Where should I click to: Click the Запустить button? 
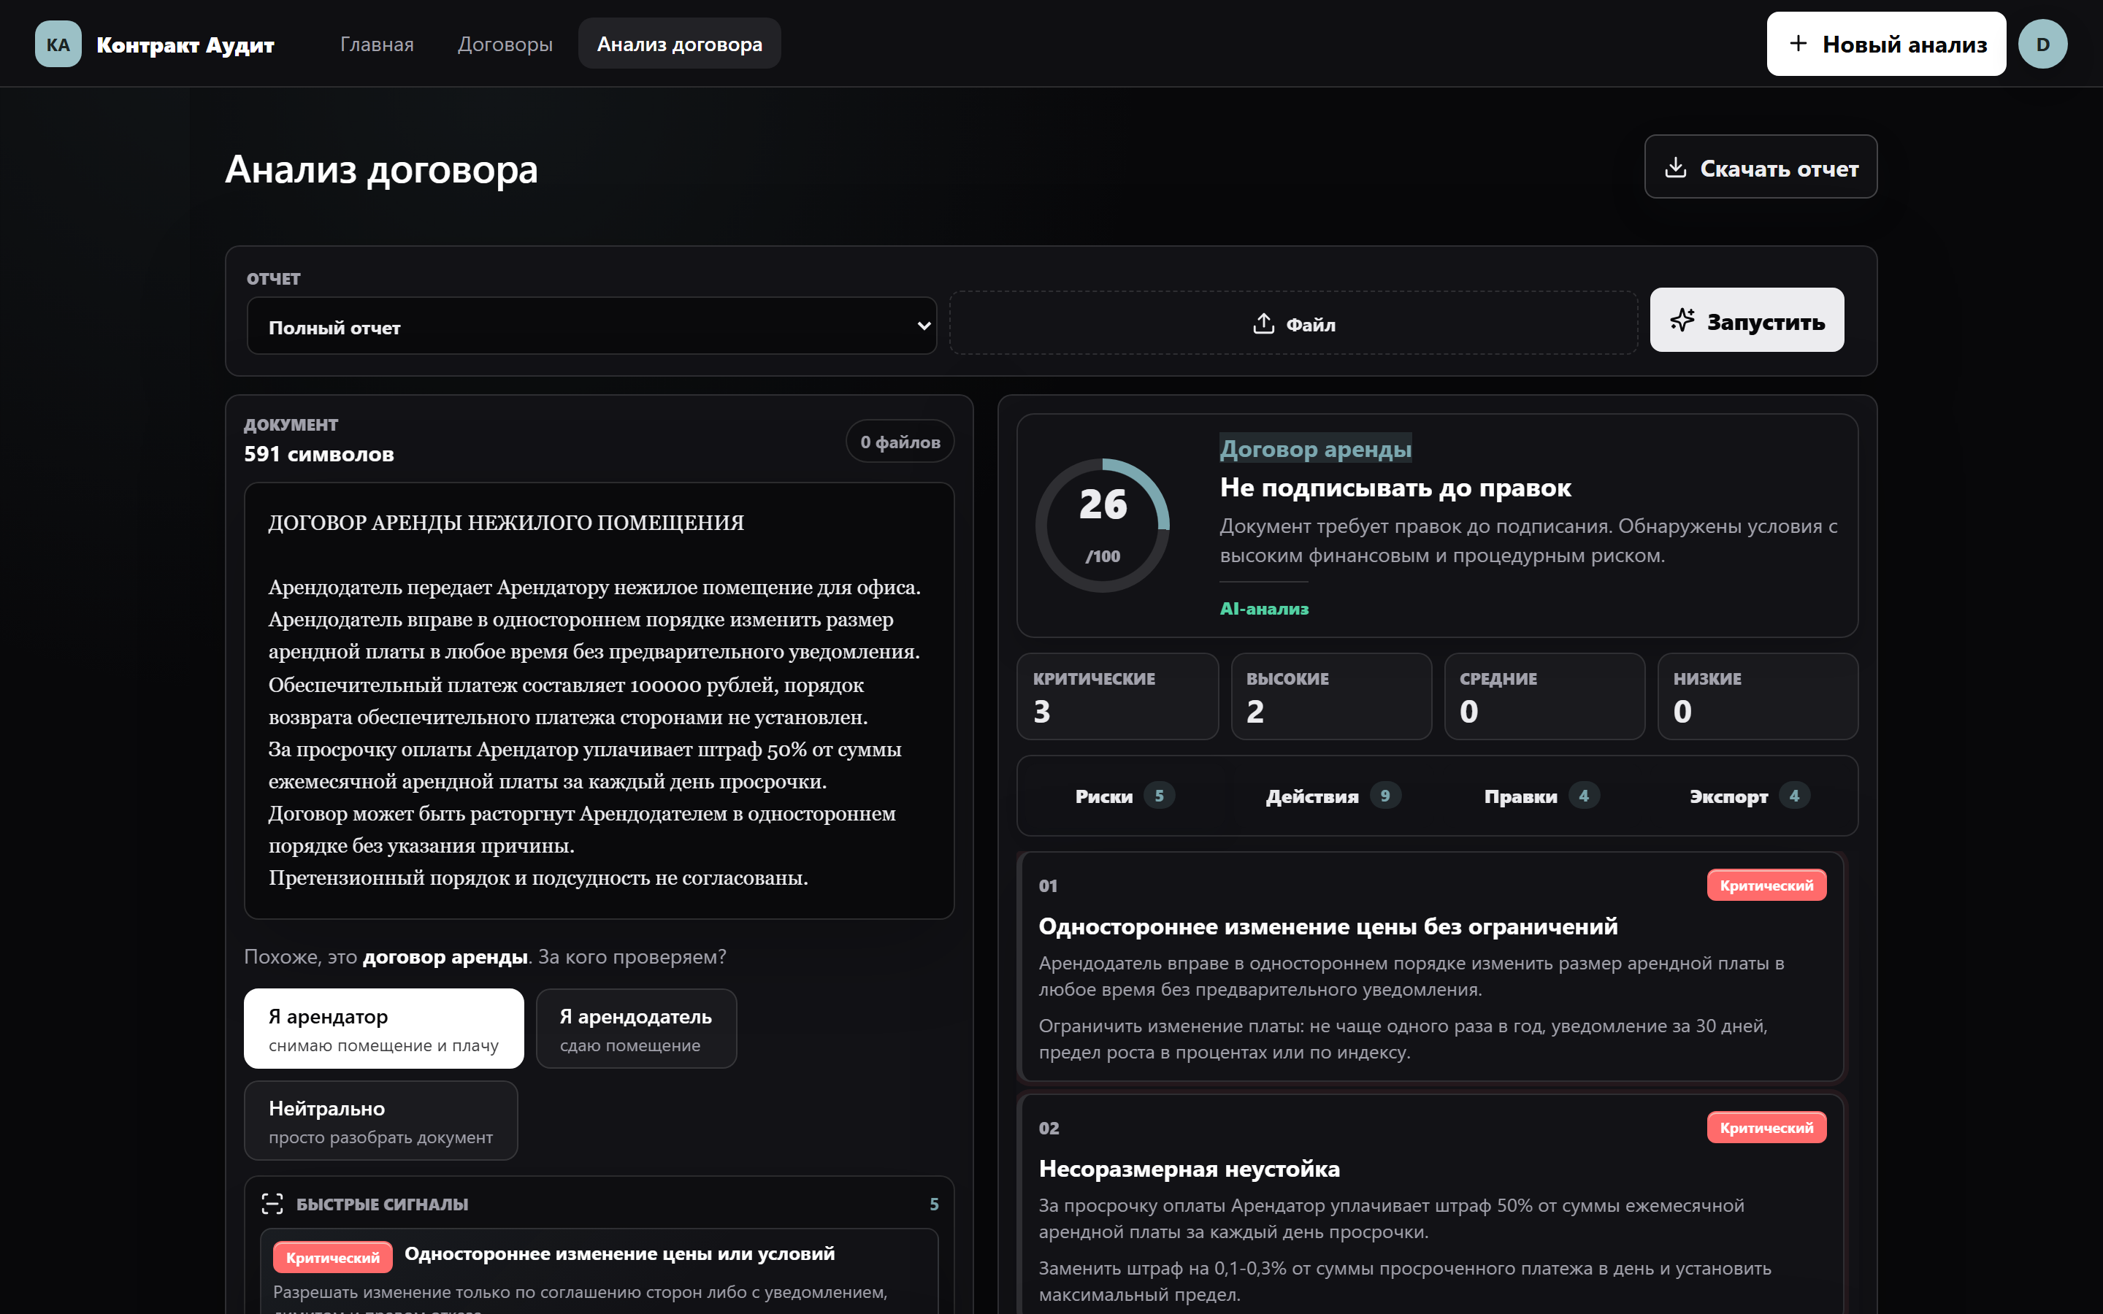[x=1747, y=320]
